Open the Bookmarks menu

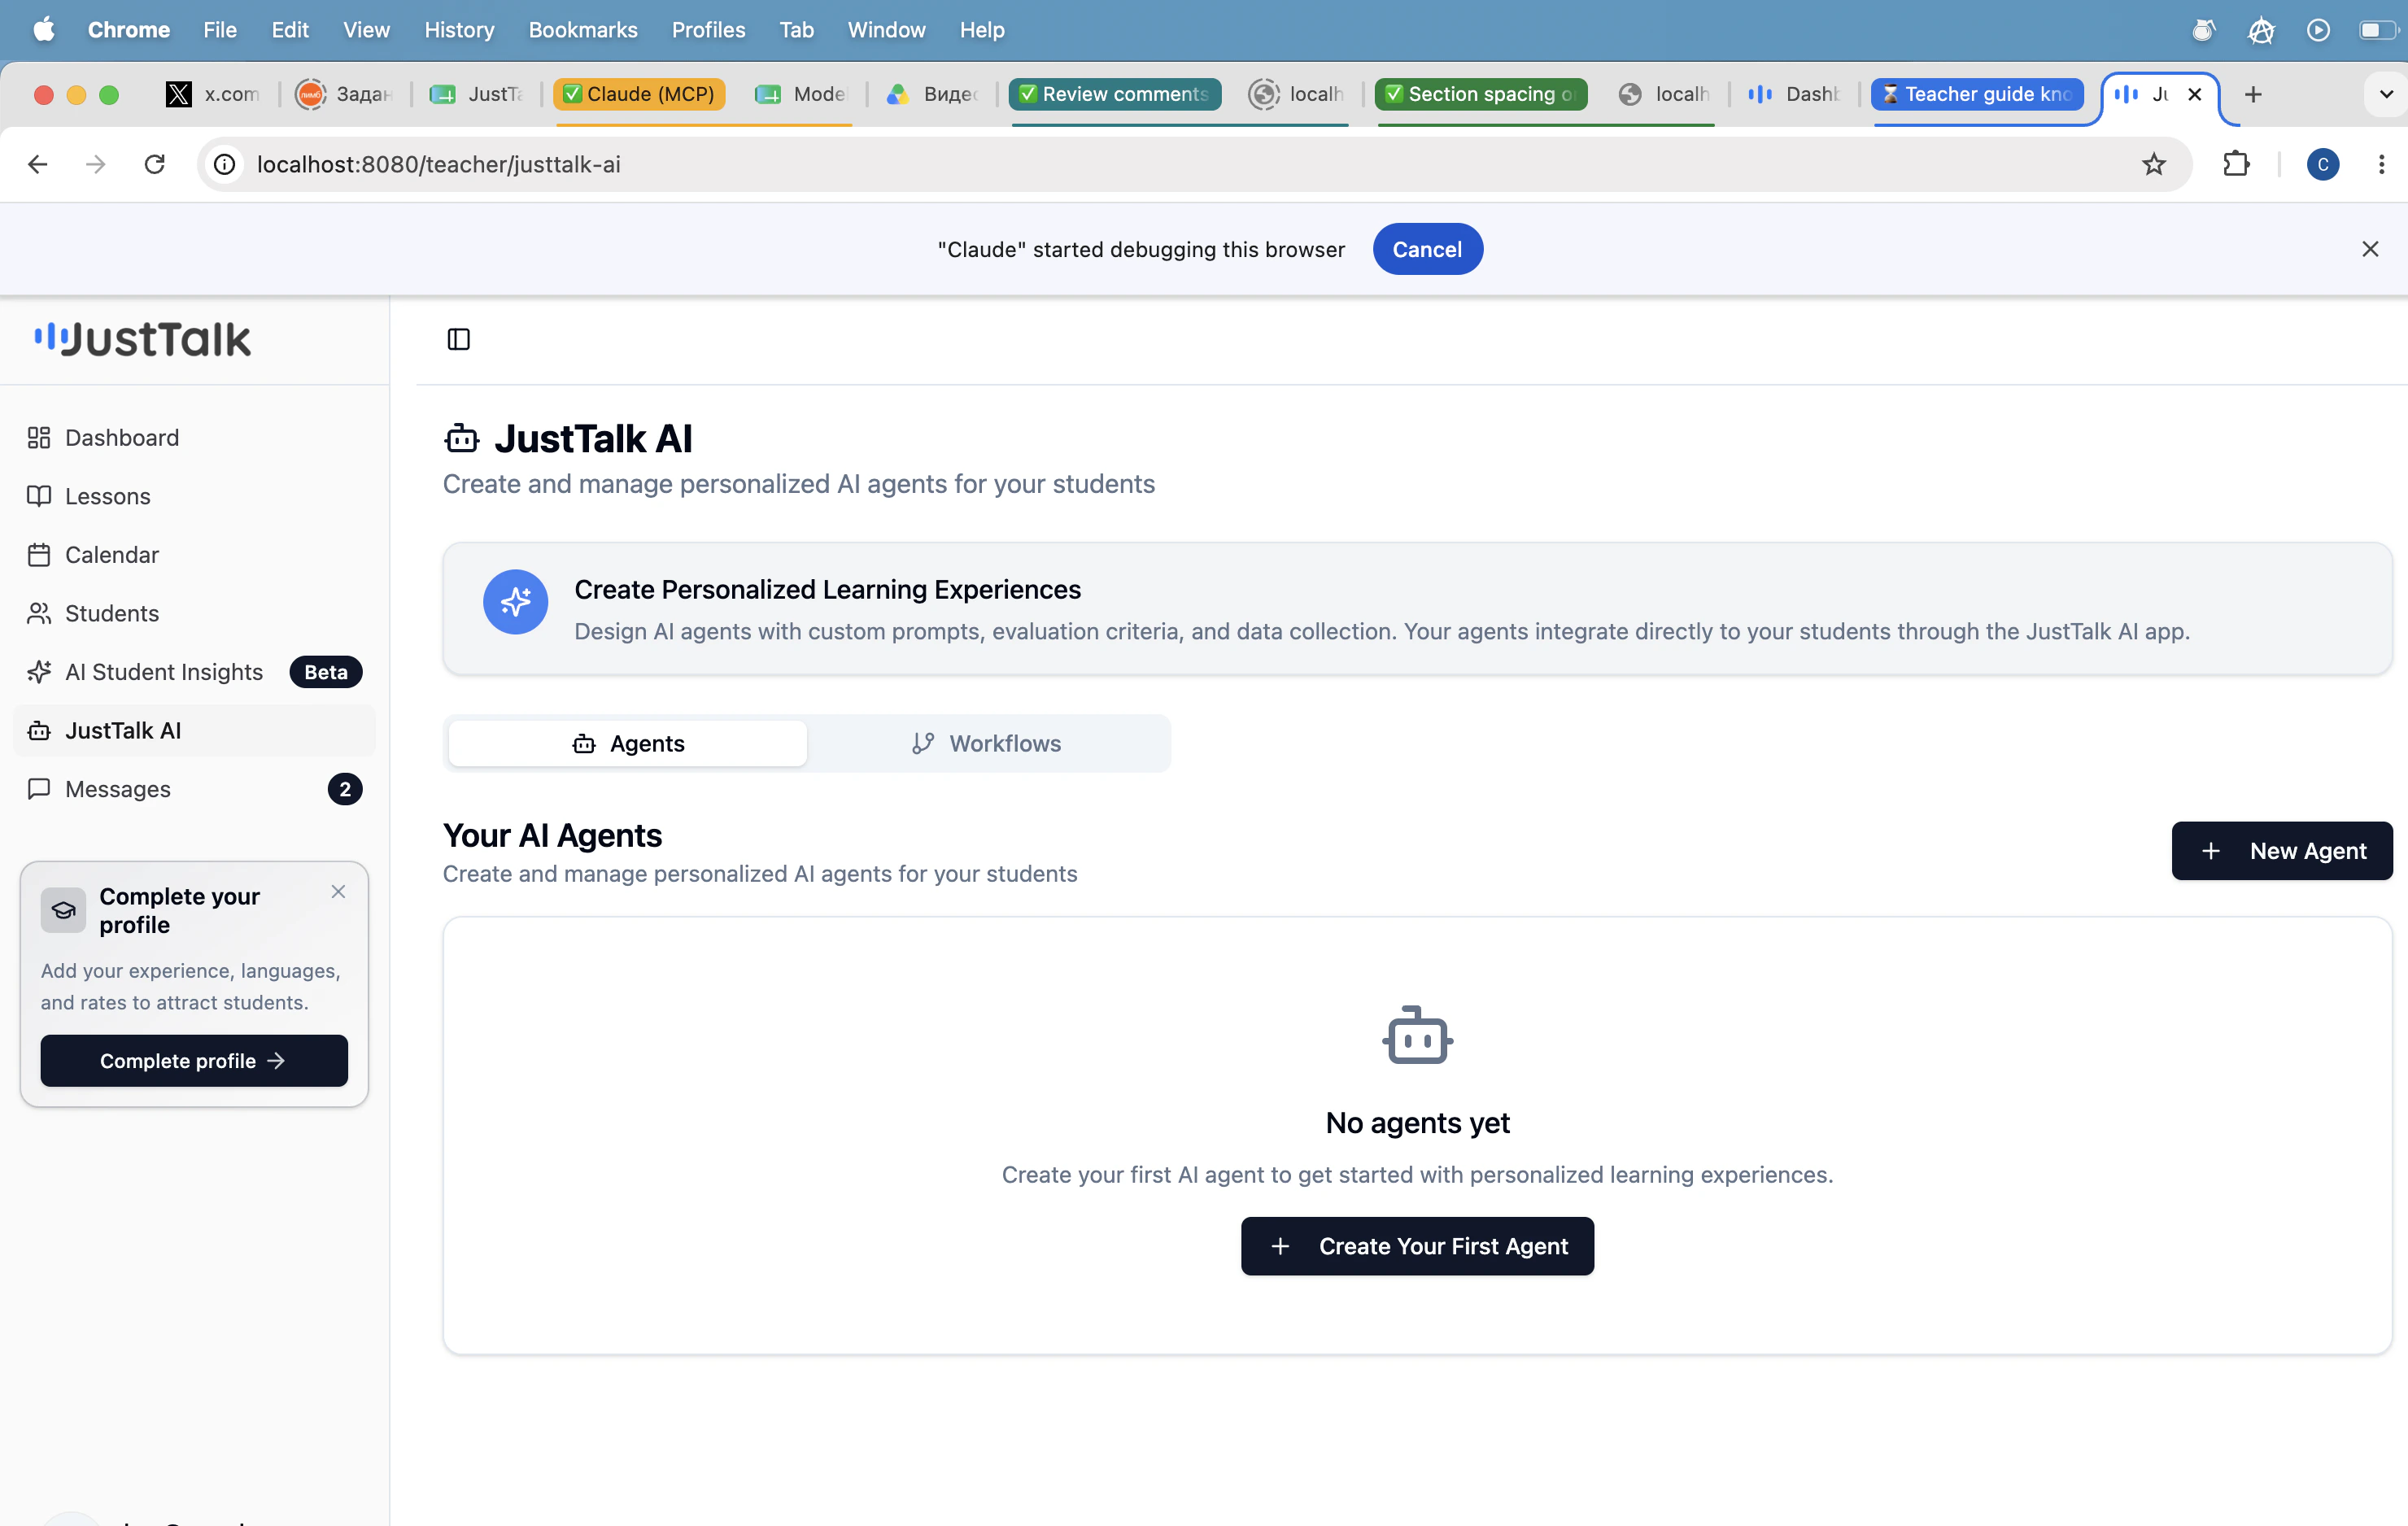(582, 29)
